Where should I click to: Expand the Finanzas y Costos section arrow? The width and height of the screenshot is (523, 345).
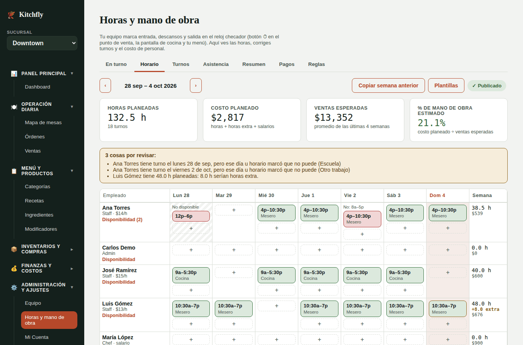[x=72, y=268]
